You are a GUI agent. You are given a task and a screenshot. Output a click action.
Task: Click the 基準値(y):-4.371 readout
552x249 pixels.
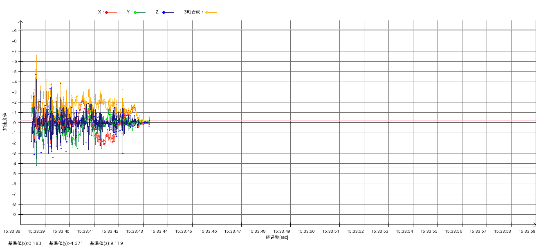(x=66, y=243)
